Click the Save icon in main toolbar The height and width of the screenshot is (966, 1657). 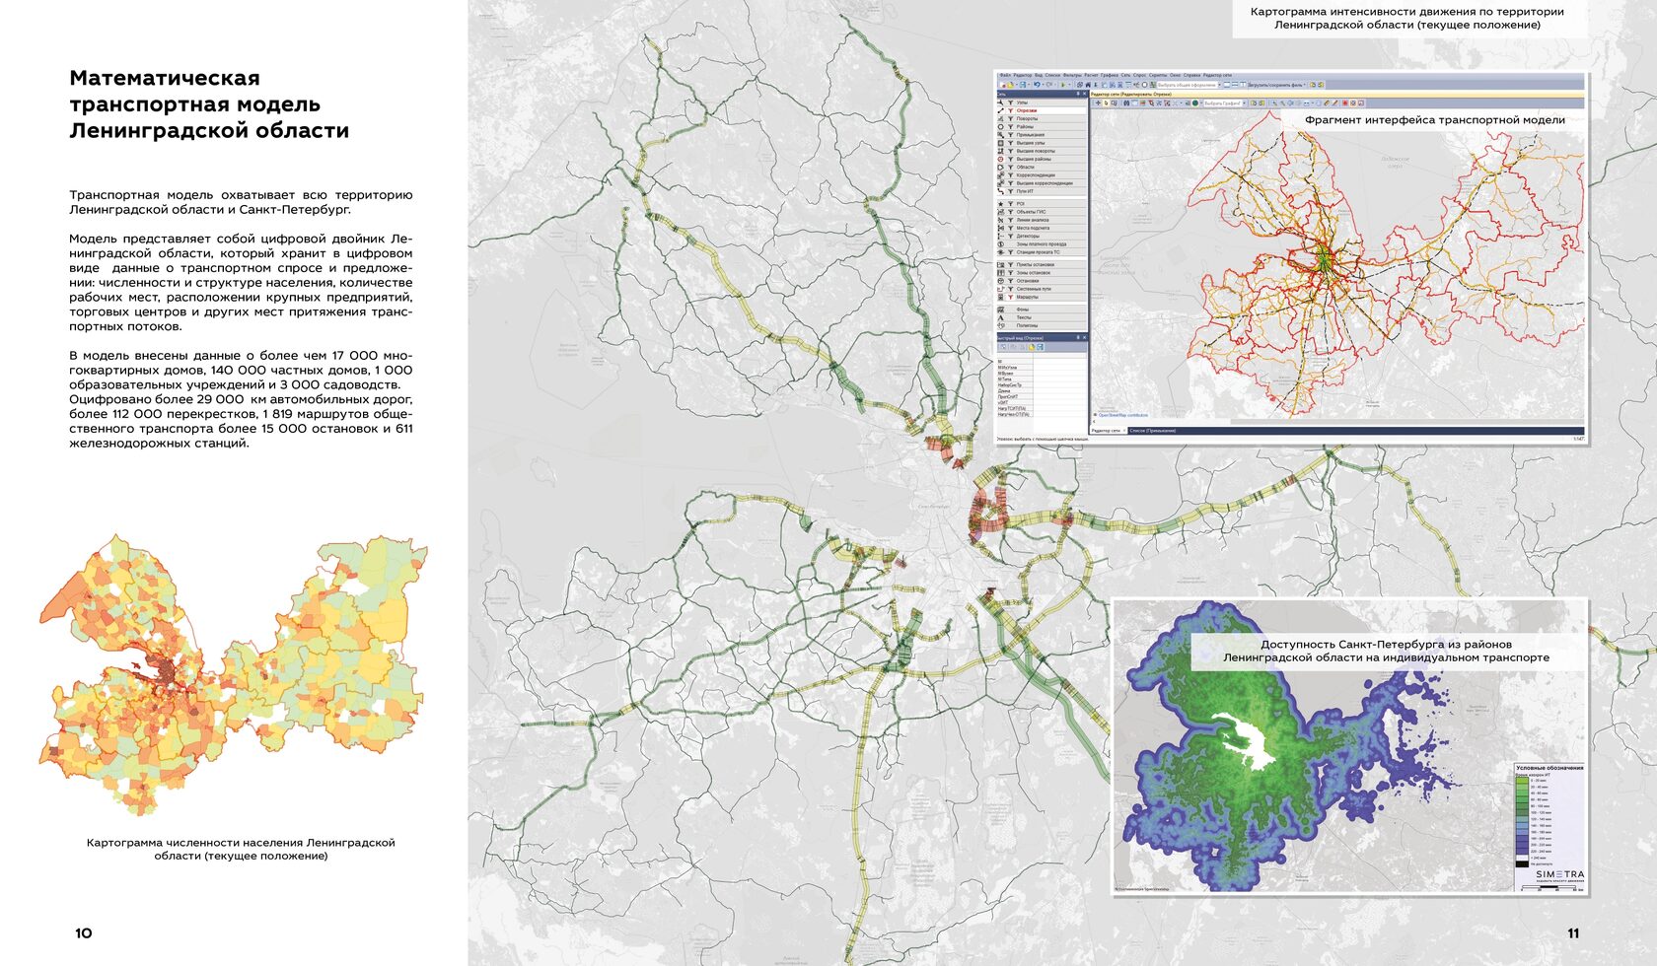pyautogui.click(x=1023, y=85)
